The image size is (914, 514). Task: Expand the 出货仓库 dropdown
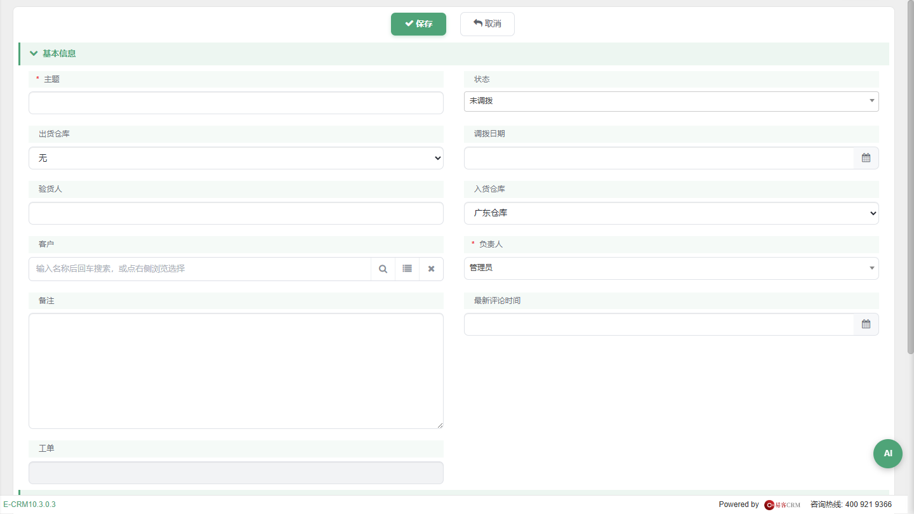pyautogui.click(x=236, y=158)
